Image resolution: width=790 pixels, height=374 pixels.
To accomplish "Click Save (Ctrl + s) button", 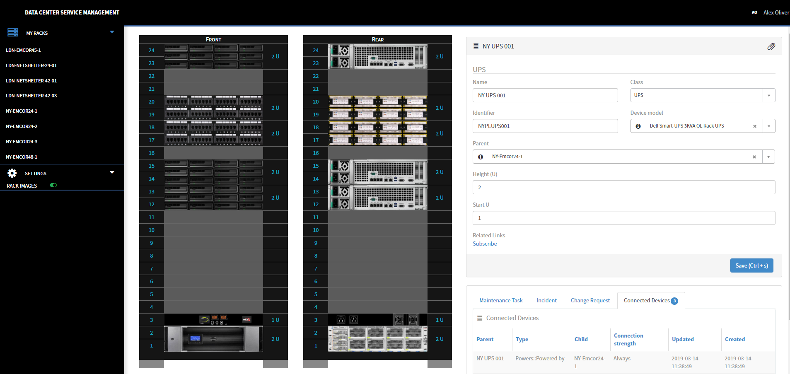I will (751, 265).
